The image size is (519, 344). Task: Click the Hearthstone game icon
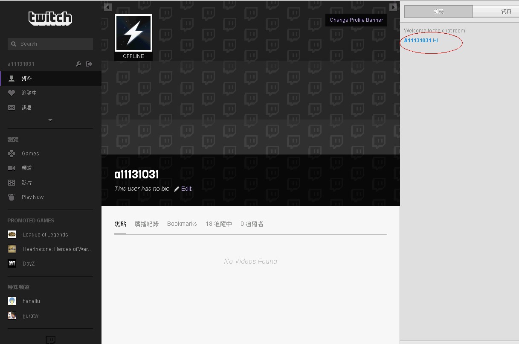(x=12, y=249)
